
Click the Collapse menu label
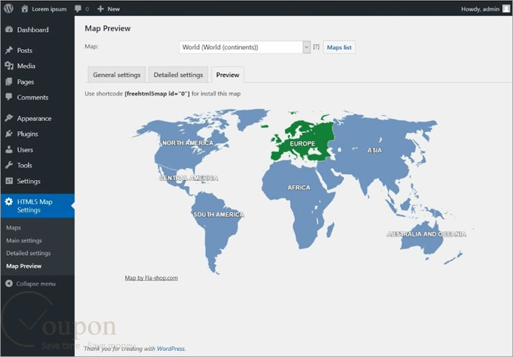(x=36, y=284)
